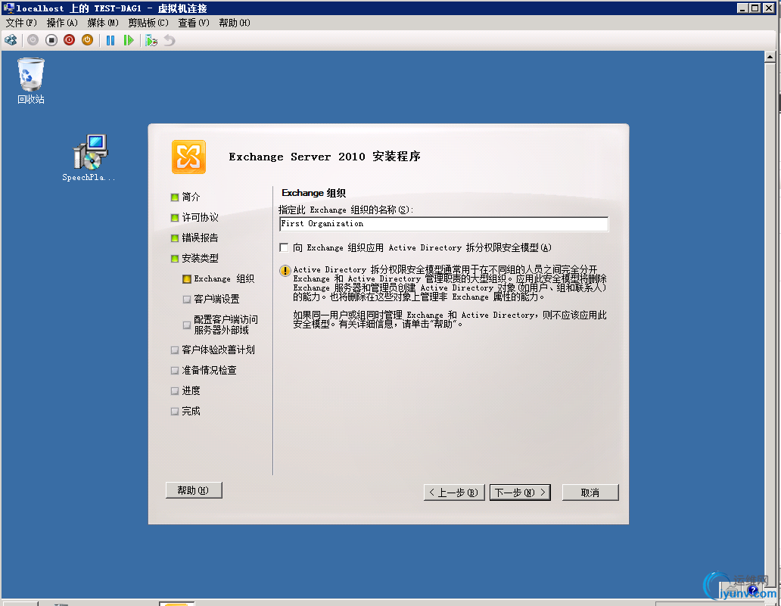The image size is (781, 606).
Task: Select 配置客户端访问服务器外部域 sub-step
Action: (x=221, y=325)
